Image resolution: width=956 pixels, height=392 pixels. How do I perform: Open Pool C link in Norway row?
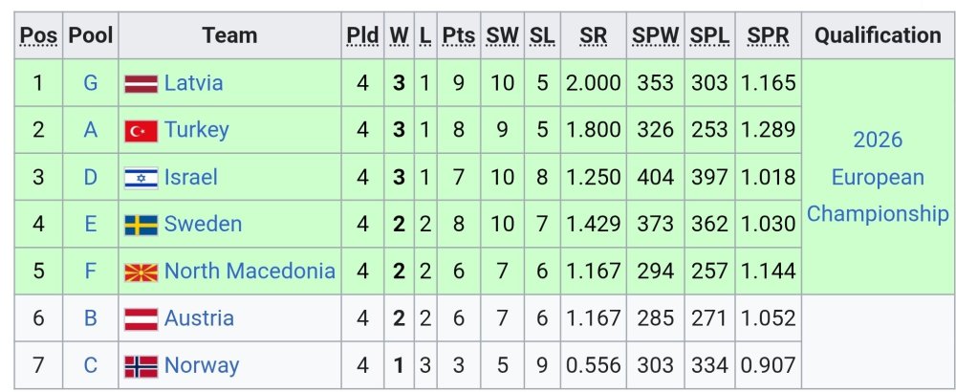(x=91, y=365)
